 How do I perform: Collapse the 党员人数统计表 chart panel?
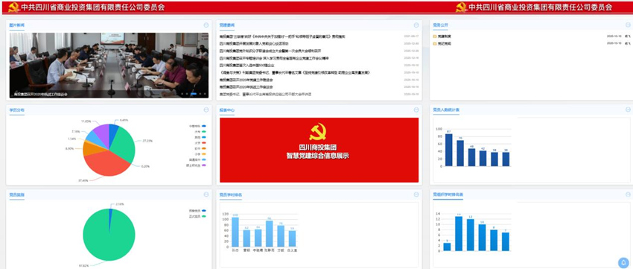[x=628, y=110]
